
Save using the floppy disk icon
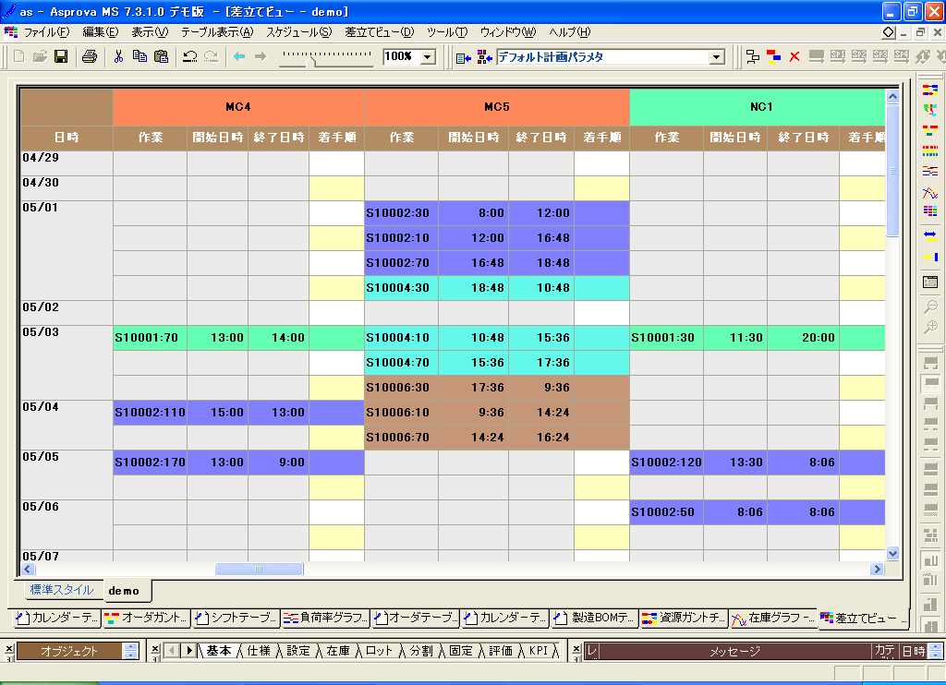tap(61, 56)
